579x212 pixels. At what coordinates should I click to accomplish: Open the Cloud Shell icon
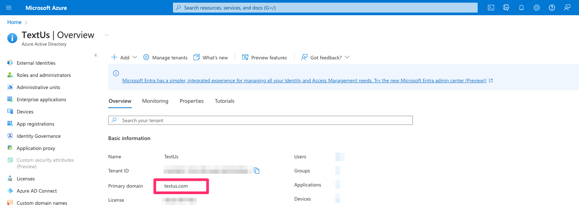491,8
